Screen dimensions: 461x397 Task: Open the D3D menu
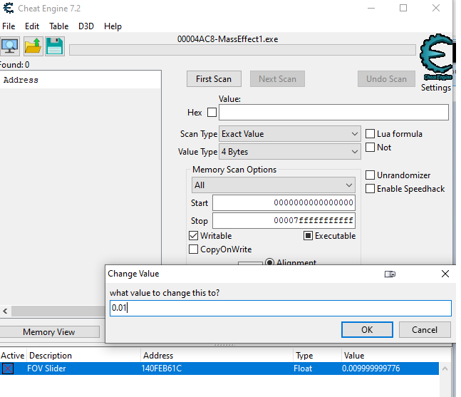tap(86, 26)
